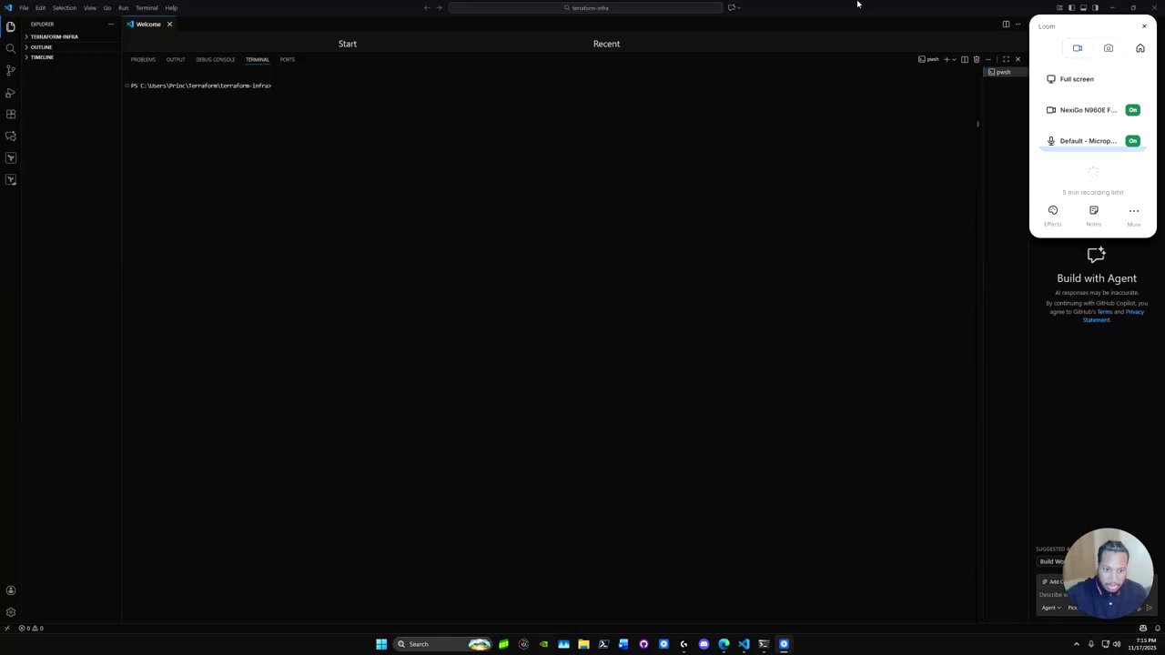This screenshot has width=1165, height=655.
Task: Show hidden system tray icons
Action: (1077, 644)
